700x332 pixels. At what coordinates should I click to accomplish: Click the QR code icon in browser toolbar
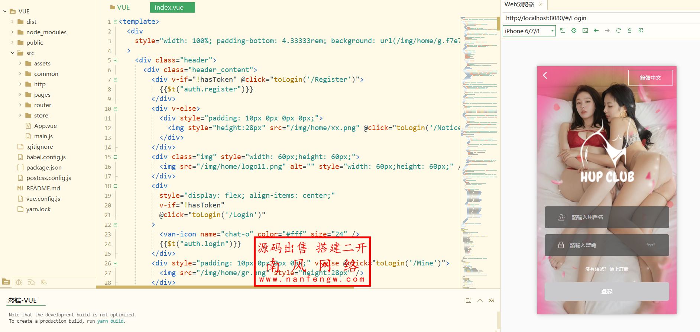[x=641, y=31]
